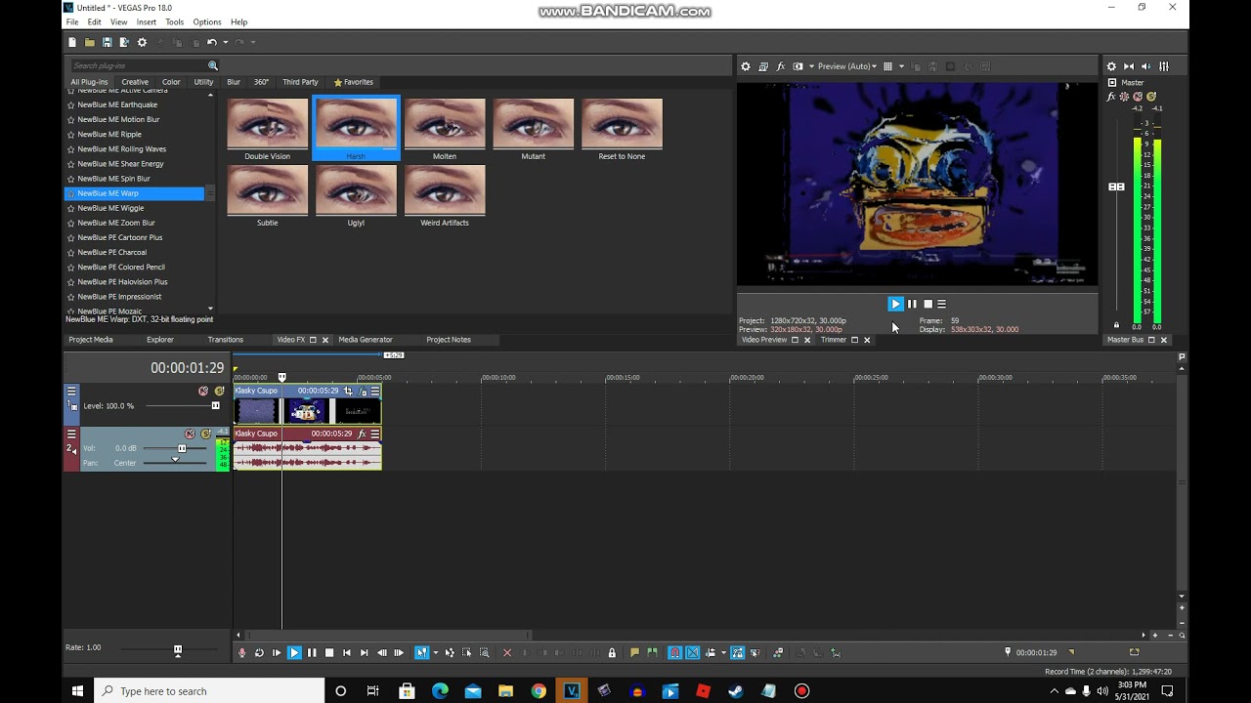
Task: Toggle loop playback in transport bar
Action: (259, 653)
